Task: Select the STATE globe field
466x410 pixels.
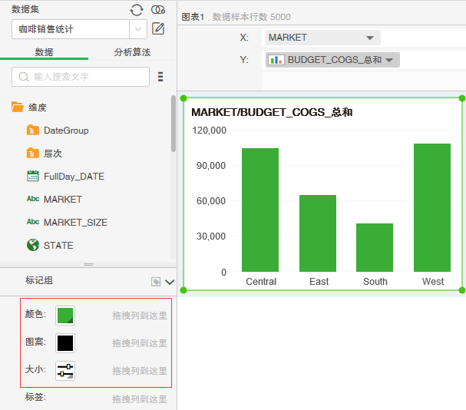Action: [58, 246]
